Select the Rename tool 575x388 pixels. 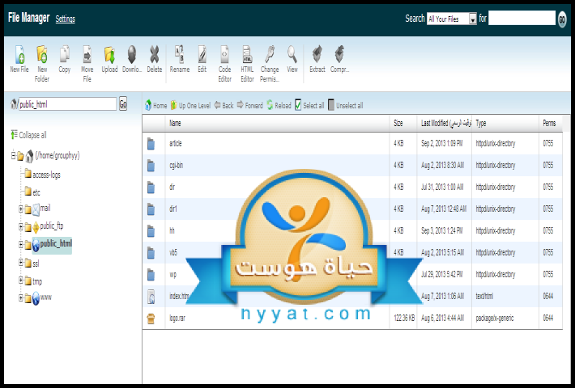179,54
